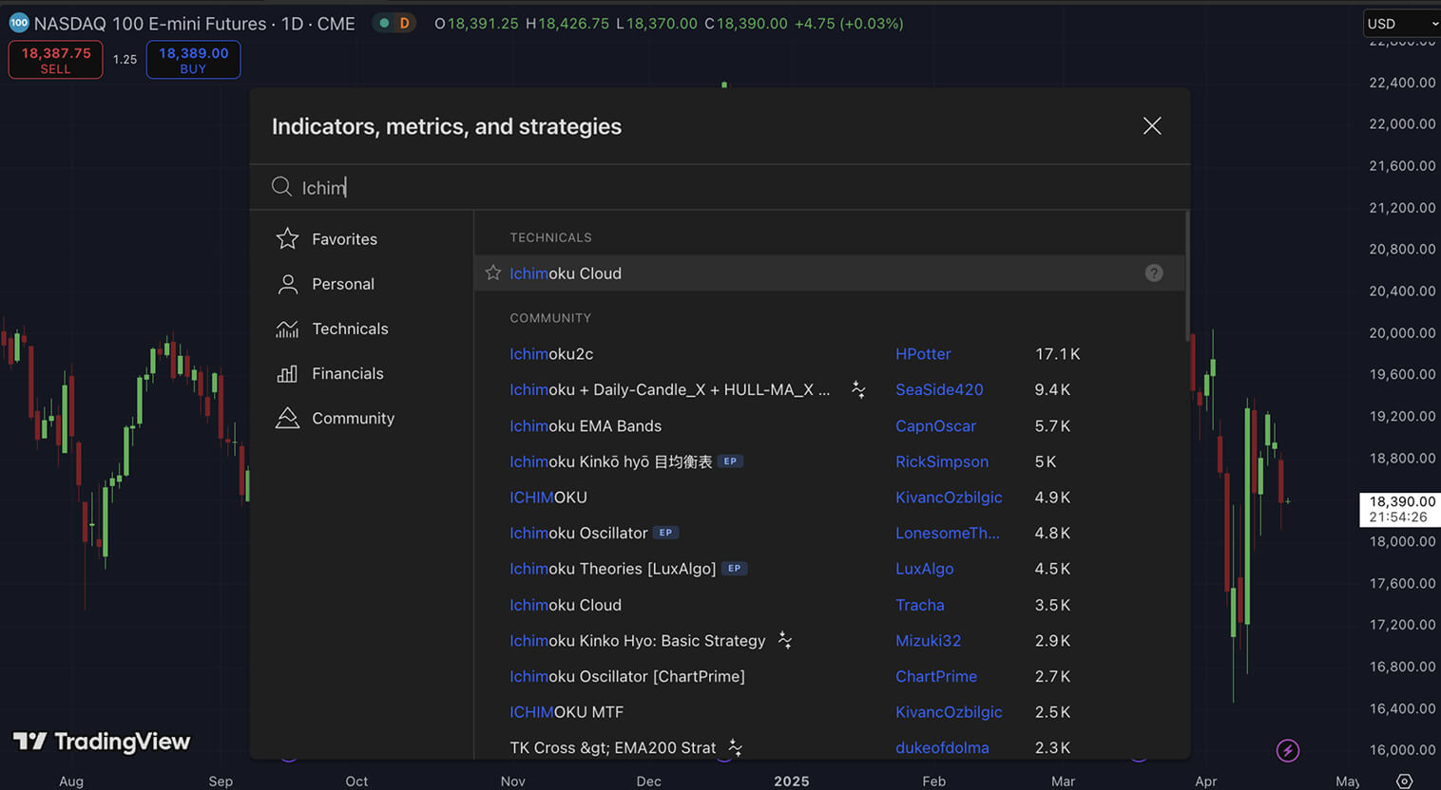Image resolution: width=1441 pixels, height=790 pixels.
Task: Open the Favorites category
Action: (x=344, y=239)
